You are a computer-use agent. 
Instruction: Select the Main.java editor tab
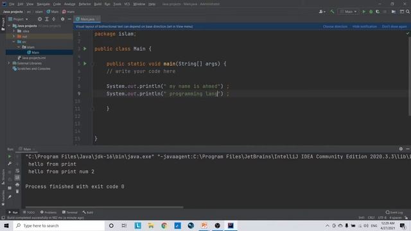point(87,19)
